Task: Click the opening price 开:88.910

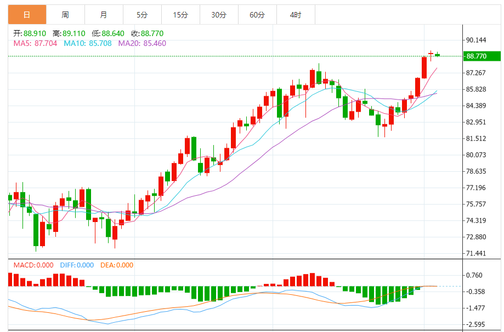Action: tap(30, 33)
